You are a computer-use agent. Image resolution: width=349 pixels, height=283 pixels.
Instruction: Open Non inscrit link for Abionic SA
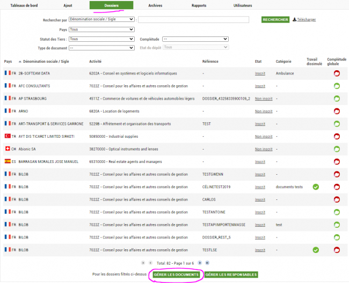pyautogui.click(x=264, y=149)
